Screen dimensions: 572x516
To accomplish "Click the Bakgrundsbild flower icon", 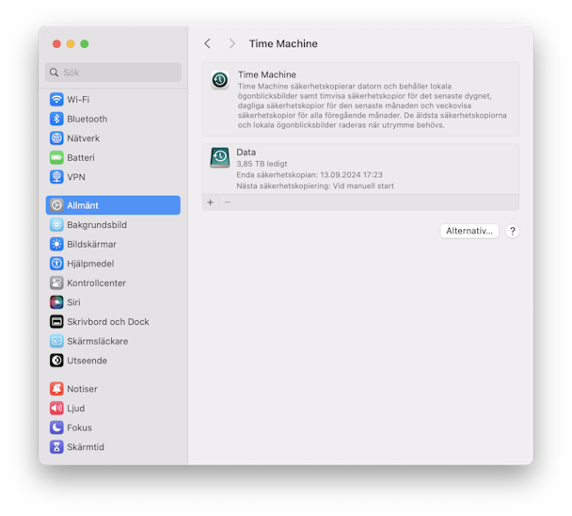I will point(56,225).
